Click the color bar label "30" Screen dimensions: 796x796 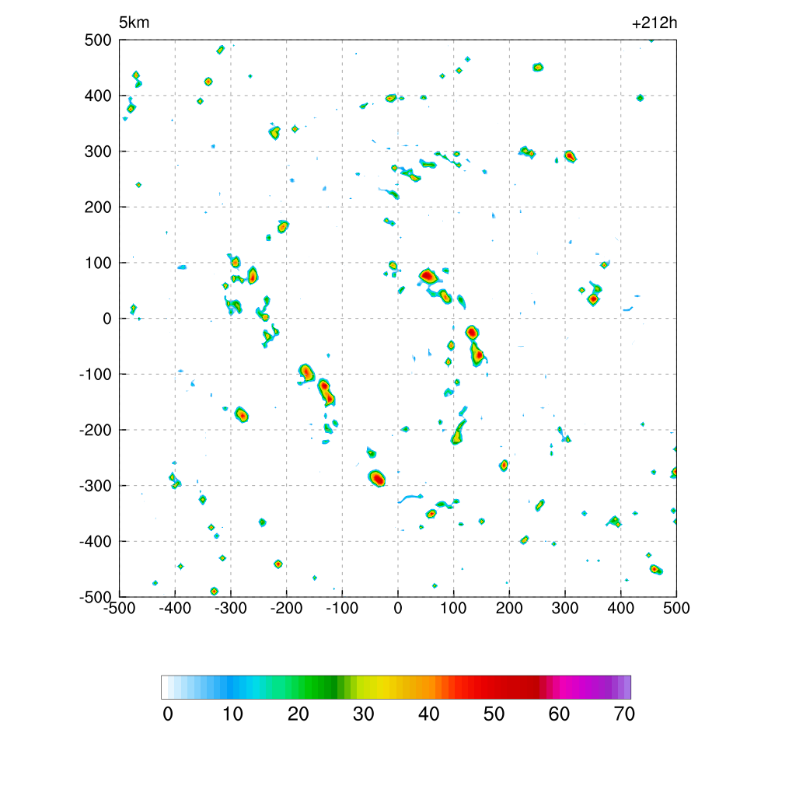(364, 714)
